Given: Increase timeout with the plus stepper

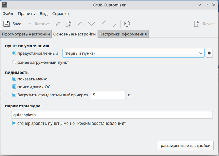Looking at the screenshot, I should 122,95.
